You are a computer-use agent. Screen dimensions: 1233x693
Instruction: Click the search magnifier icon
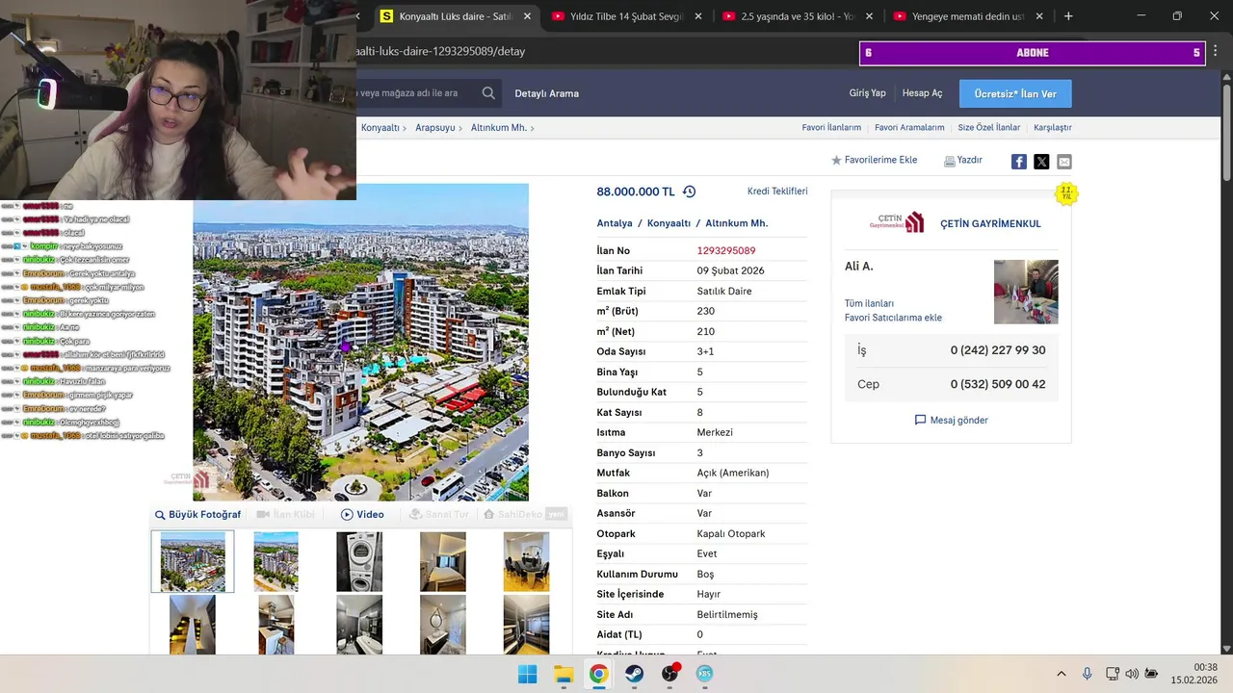[488, 93]
